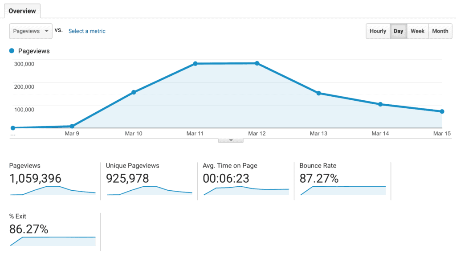Switch to the Overview tab
This screenshot has width=456, height=254.
pos(22,11)
